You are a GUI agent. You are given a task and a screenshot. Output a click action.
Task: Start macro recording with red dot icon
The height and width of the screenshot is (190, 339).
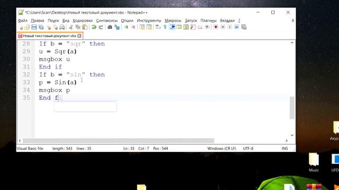pos(216,27)
